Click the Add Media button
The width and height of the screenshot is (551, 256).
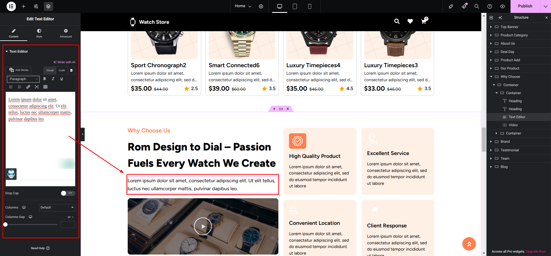click(19, 70)
